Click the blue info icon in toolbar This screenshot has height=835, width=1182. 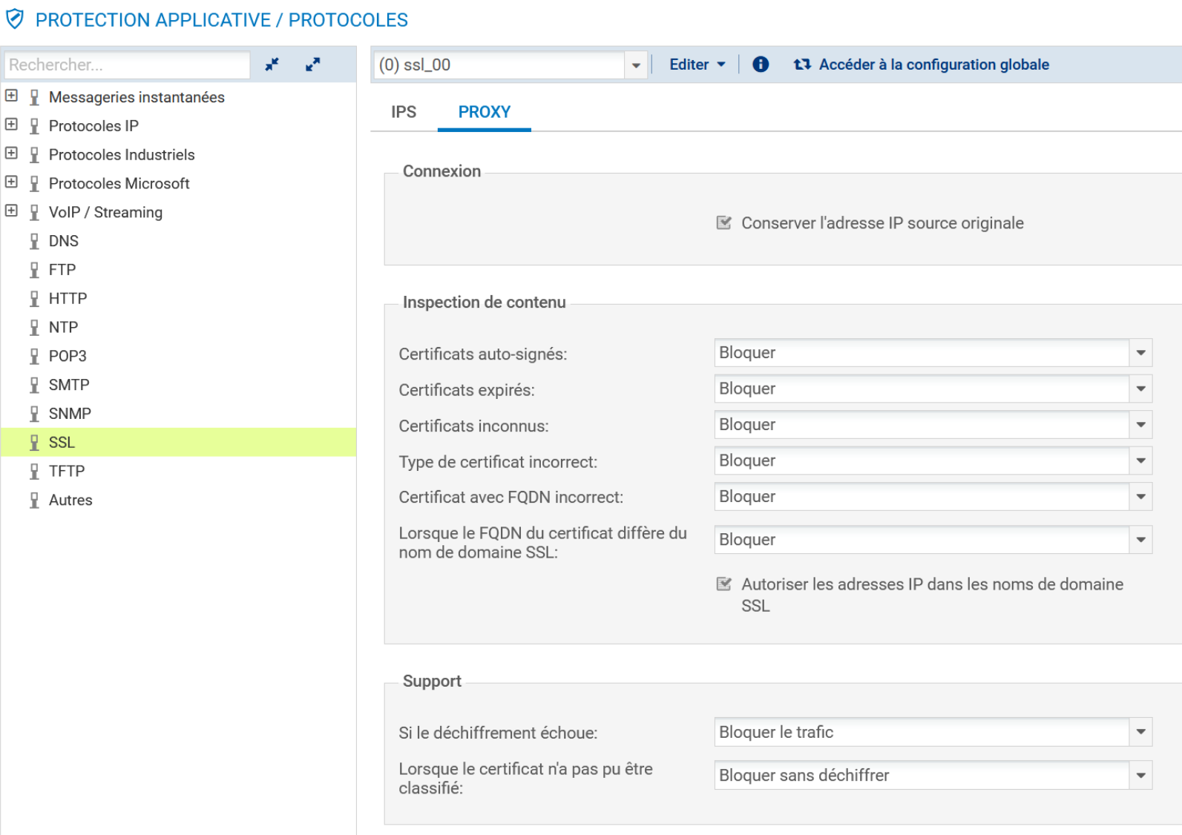pos(761,65)
